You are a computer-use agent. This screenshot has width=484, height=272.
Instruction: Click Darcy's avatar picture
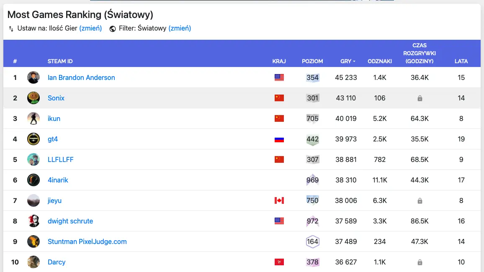click(x=33, y=262)
